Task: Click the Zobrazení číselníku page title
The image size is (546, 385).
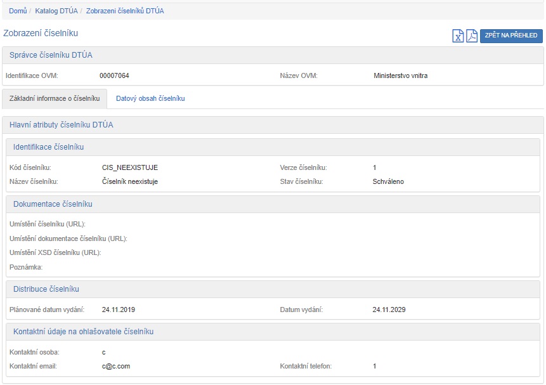Action: pyautogui.click(x=41, y=33)
